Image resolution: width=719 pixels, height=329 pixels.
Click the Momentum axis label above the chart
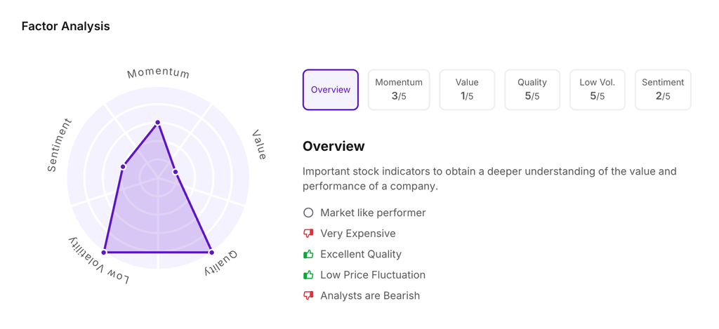click(x=158, y=73)
